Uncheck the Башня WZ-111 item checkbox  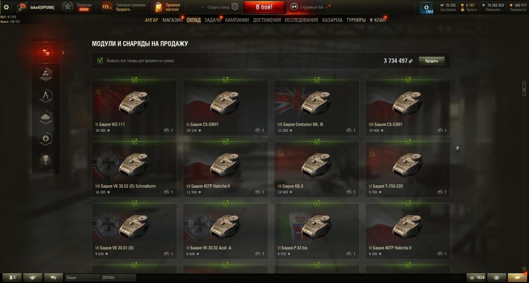(134, 80)
